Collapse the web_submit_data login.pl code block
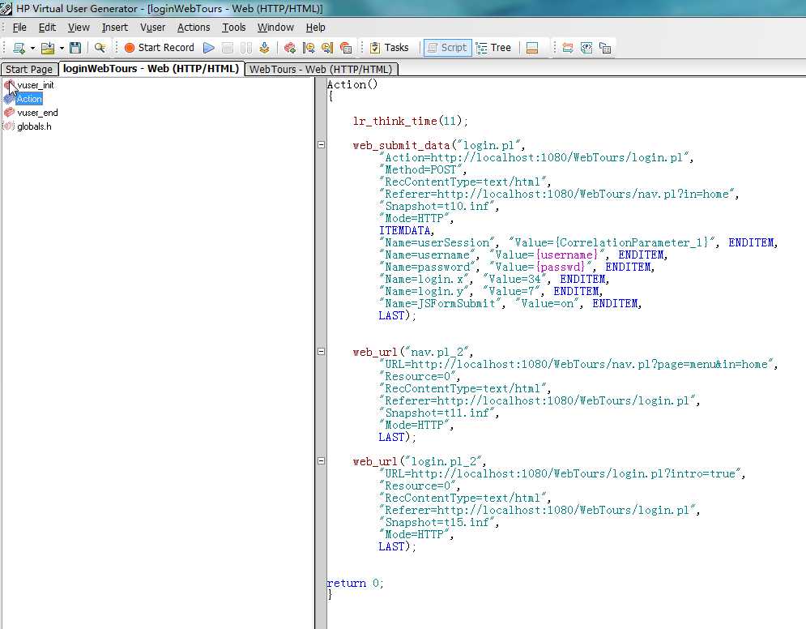The image size is (806, 629). [322, 145]
